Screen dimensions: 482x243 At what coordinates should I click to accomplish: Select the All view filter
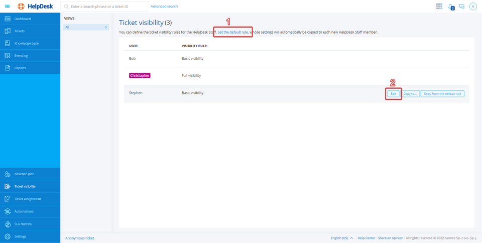[85, 27]
